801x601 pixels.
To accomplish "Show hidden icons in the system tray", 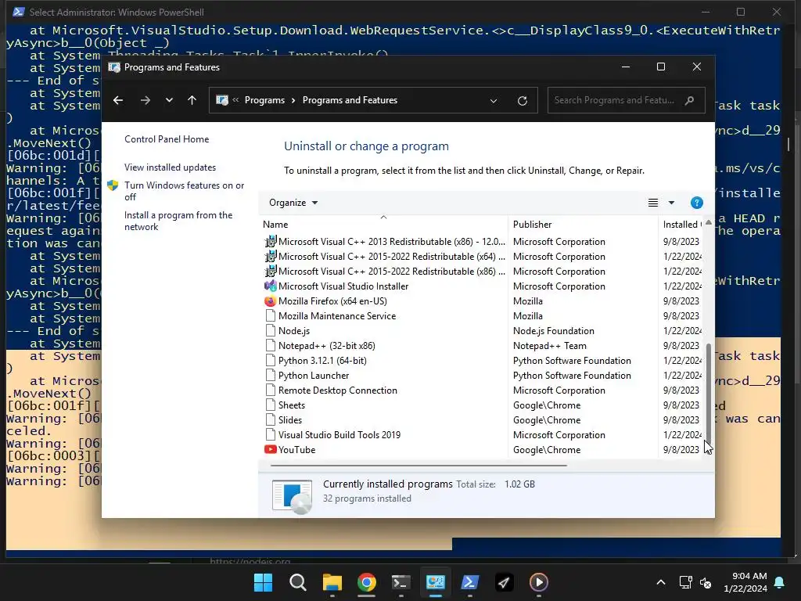I will [x=661, y=582].
